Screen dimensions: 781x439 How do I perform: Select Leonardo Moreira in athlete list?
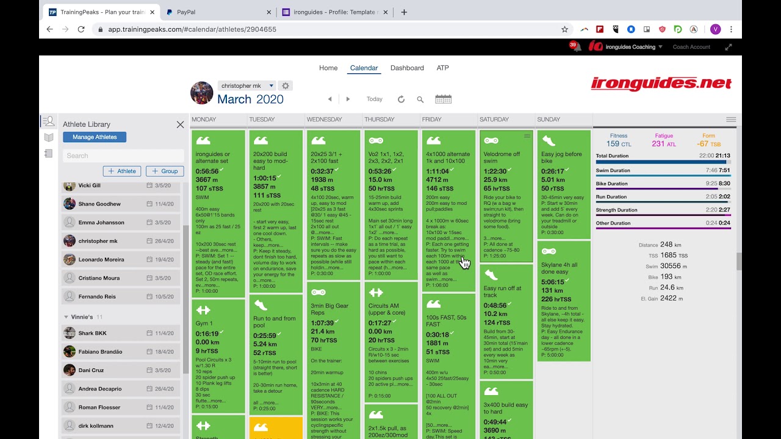point(121,259)
